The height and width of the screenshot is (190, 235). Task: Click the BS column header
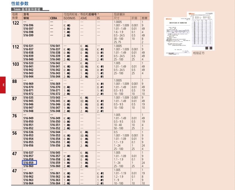(x=98, y=18)
